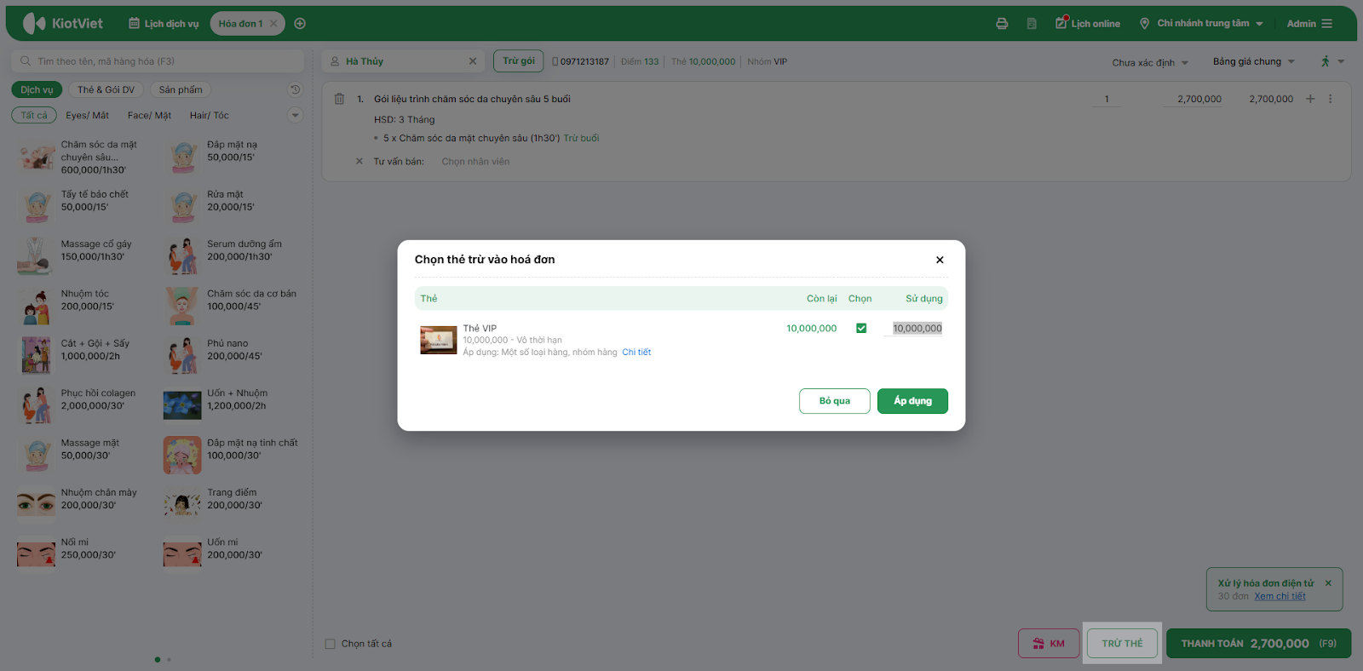Switch to the Dịch vụ tab

tap(37, 89)
